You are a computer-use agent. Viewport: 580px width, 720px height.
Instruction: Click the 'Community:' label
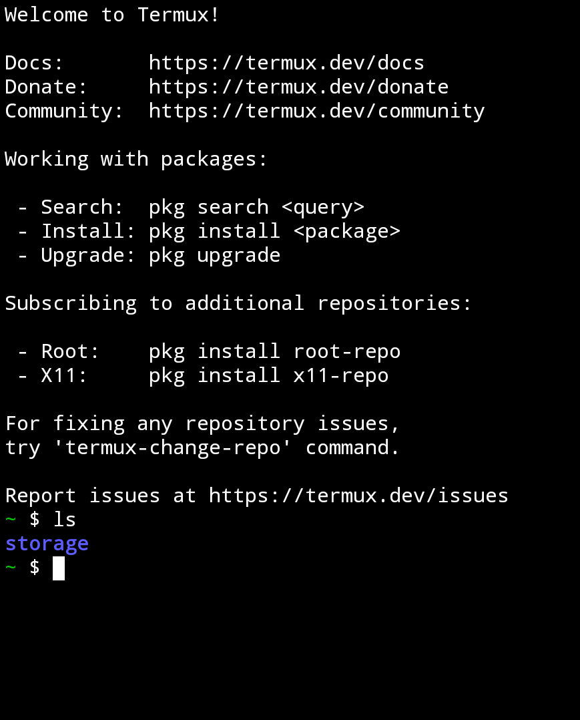[64, 112]
